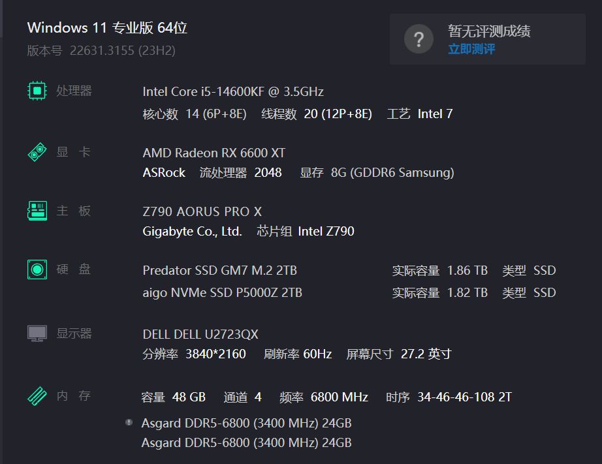Image resolution: width=602 pixels, height=464 pixels.
Task: Click the hard disk (硬盘) icon
Action: click(x=37, y=269)
